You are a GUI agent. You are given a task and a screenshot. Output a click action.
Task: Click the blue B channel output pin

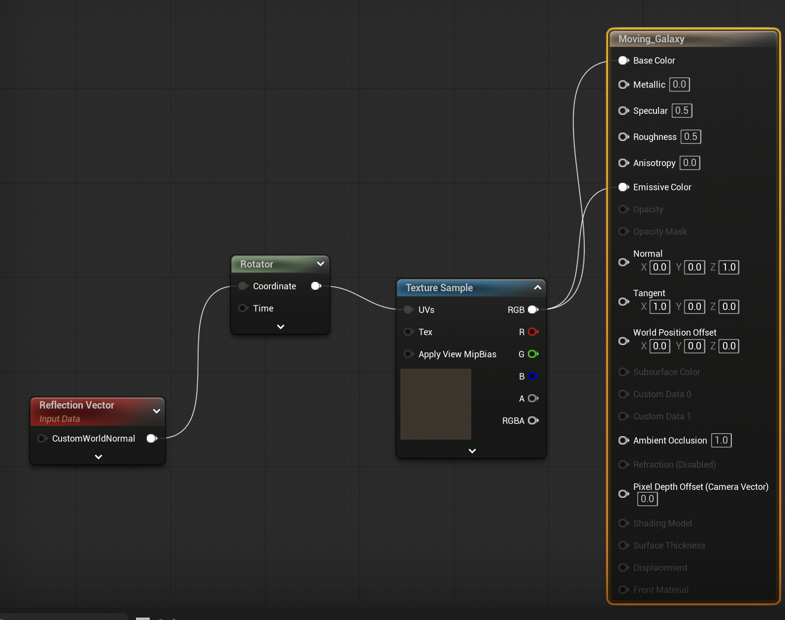533,377
